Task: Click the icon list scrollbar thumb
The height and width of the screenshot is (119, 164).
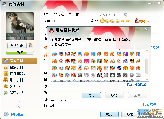Action: click(147, 66)
